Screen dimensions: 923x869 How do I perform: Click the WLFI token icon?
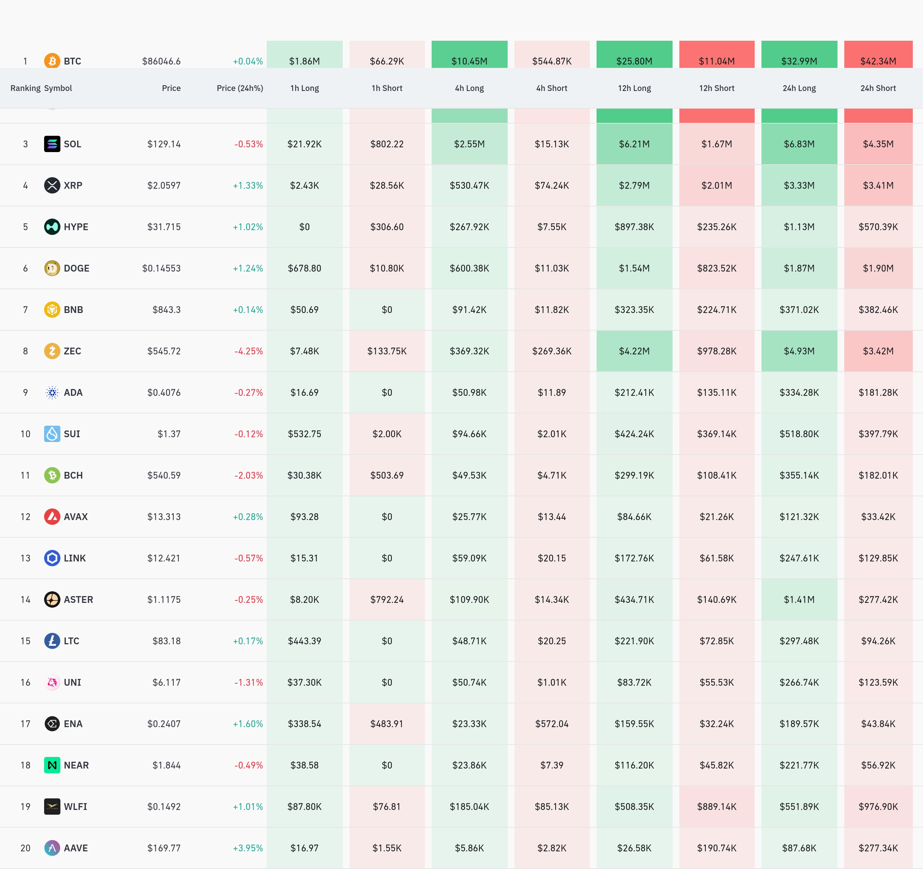pyautogui.click(x=52, y=806)
